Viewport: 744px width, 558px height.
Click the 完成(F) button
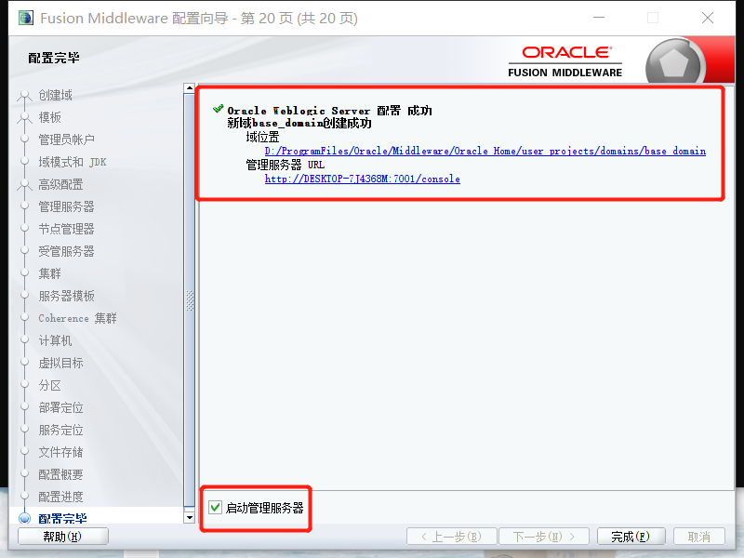631,536
